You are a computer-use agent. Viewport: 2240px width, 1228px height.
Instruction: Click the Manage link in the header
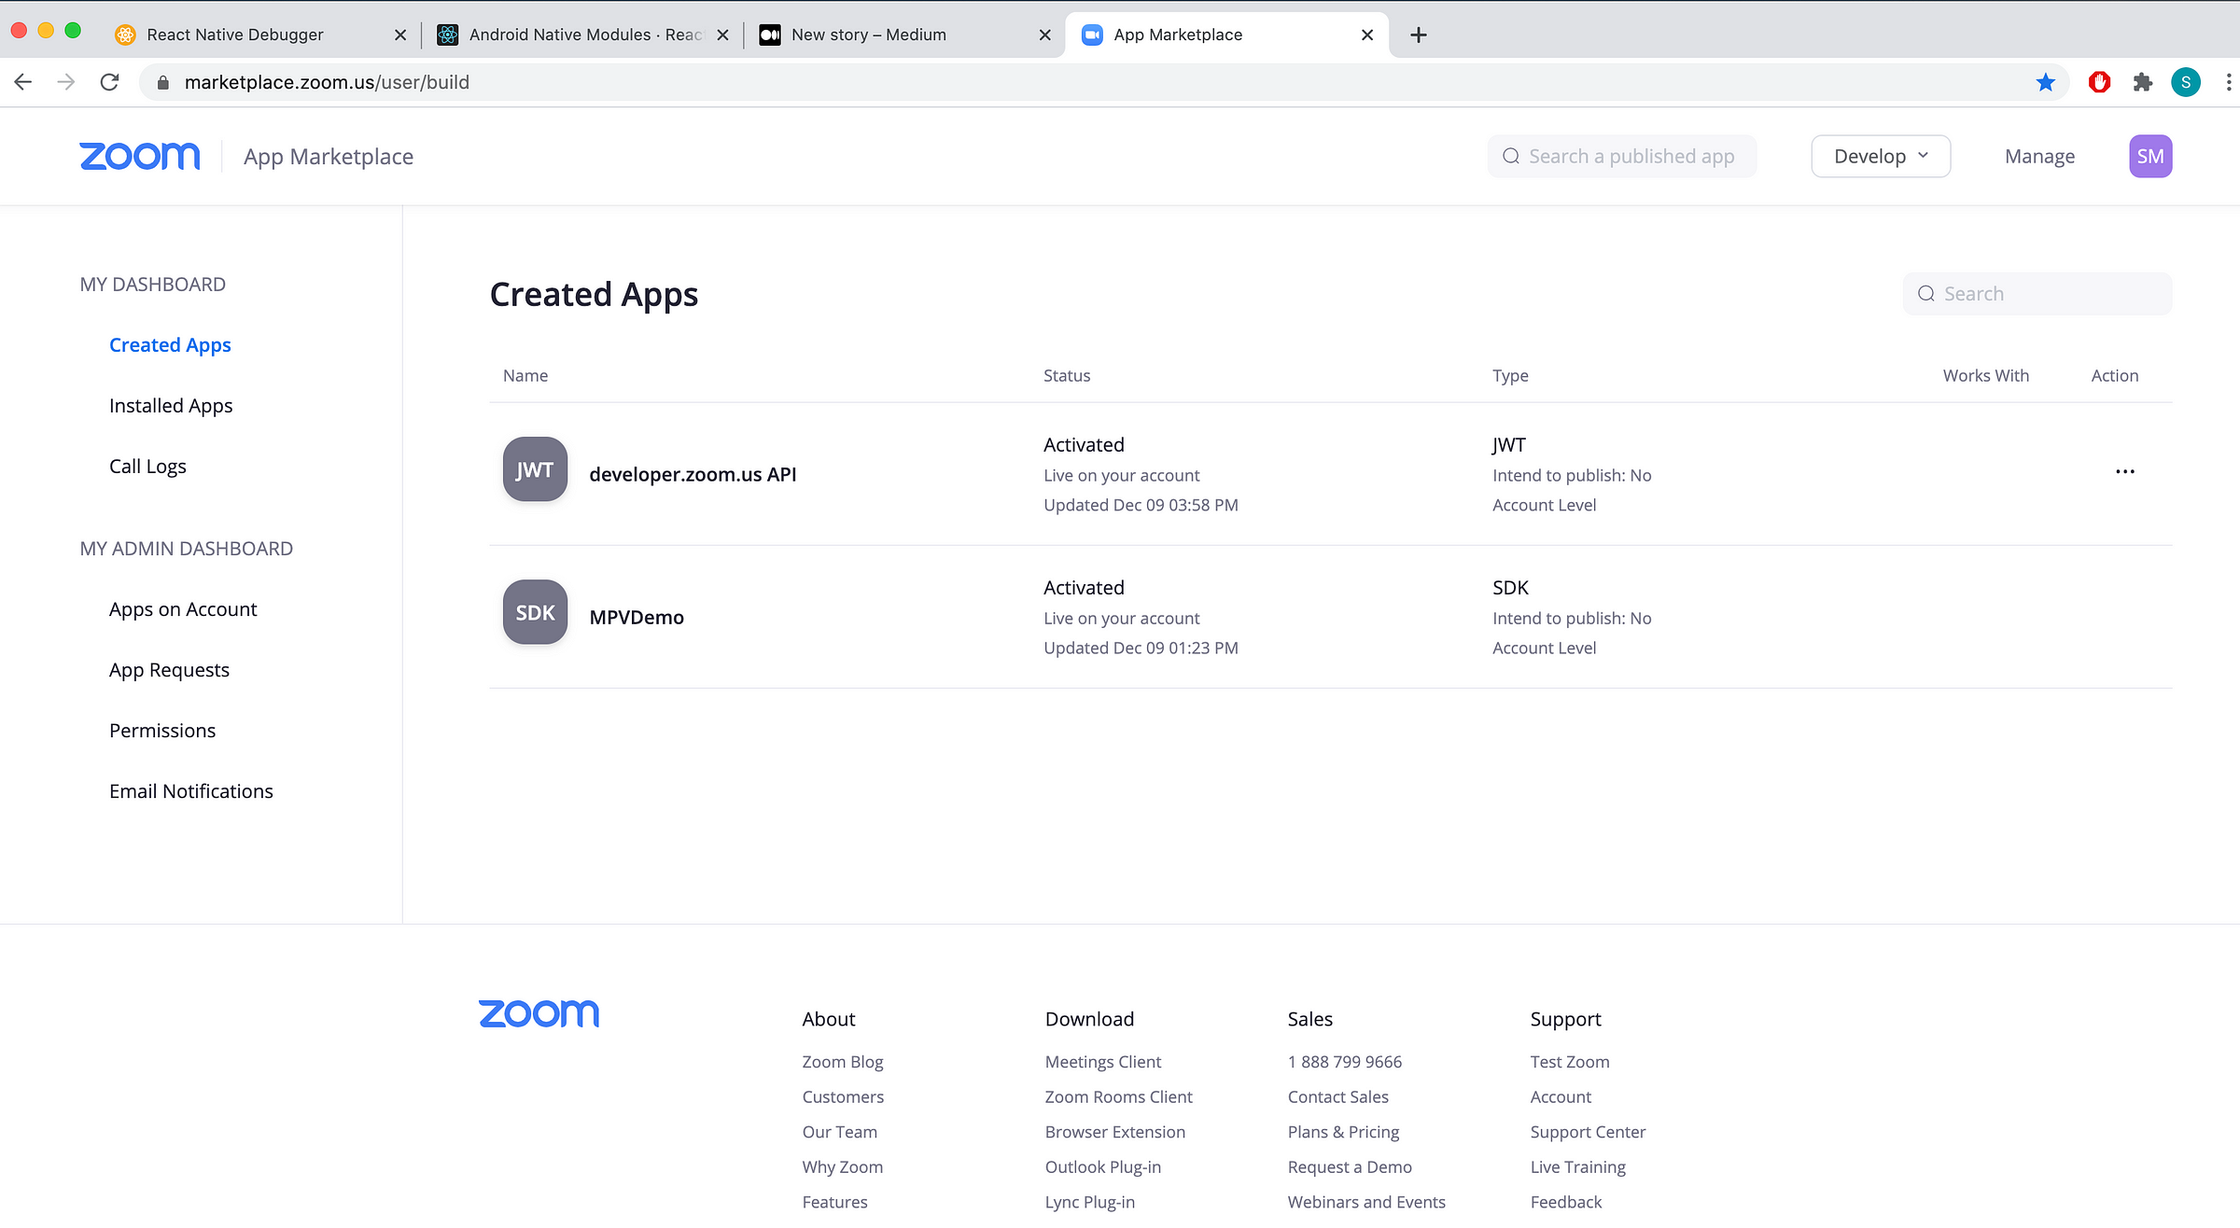pyautogui.click(x=2039, y=156)
